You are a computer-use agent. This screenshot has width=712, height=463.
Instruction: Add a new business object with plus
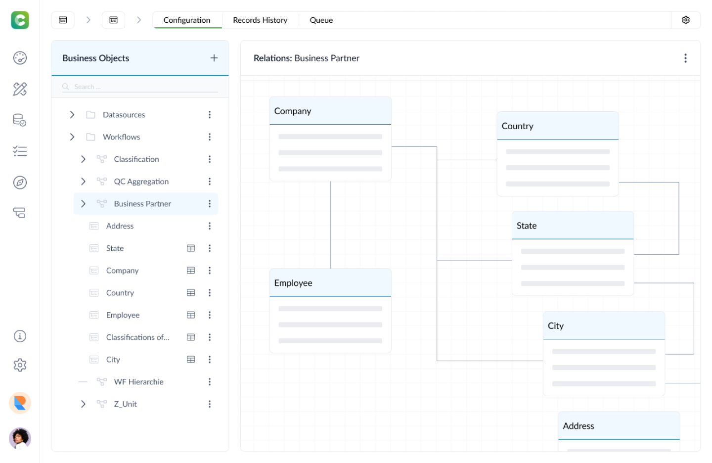[x=214, y=58]
